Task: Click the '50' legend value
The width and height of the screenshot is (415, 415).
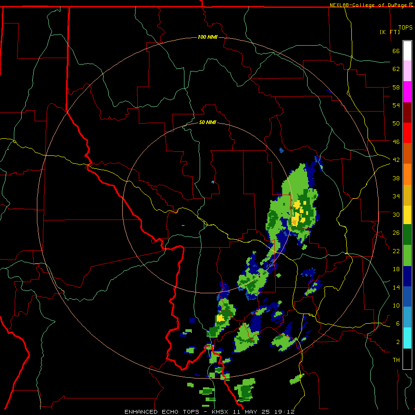Action: tap(396, 123)
